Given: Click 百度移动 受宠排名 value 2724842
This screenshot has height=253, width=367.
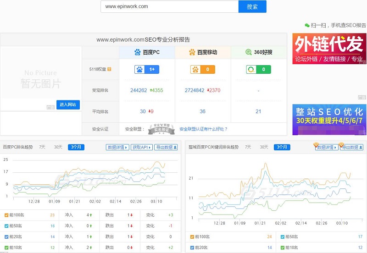Looking at the screenshot, I should click(195, 90).
